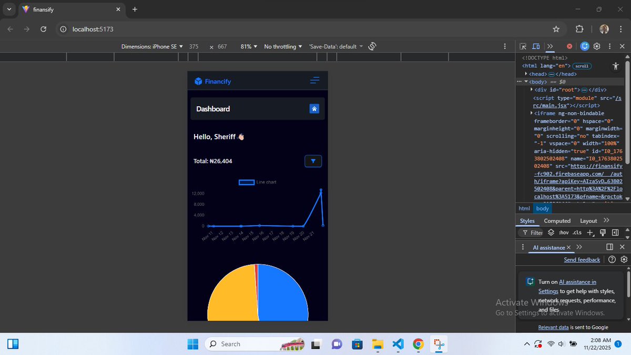Open the hamburger menu in Financify header
This screenshot has height=355, width=631.
coord(314,81)
